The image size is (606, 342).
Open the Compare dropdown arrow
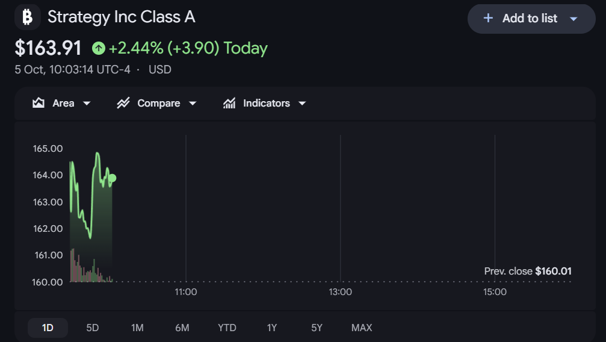(193, 104)
